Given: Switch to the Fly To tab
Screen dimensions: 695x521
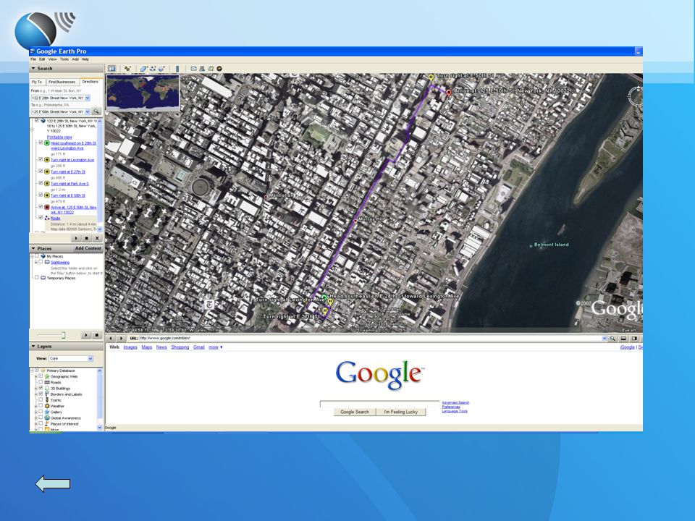Looking at the screenshot, I should click(37, 82).
